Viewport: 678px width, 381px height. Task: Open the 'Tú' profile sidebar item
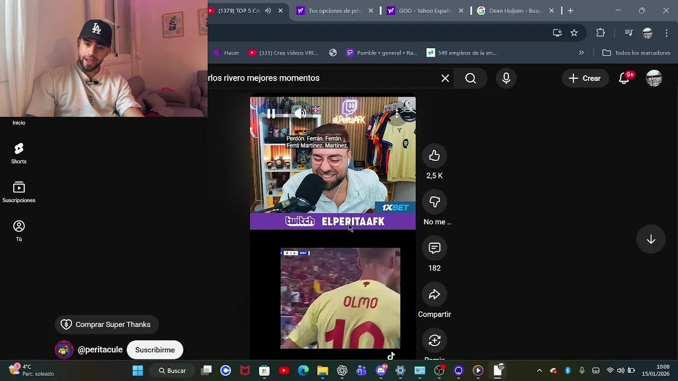[19, 231]
